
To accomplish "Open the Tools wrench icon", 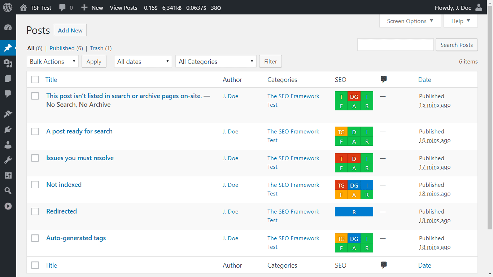I will click(8, 160).
